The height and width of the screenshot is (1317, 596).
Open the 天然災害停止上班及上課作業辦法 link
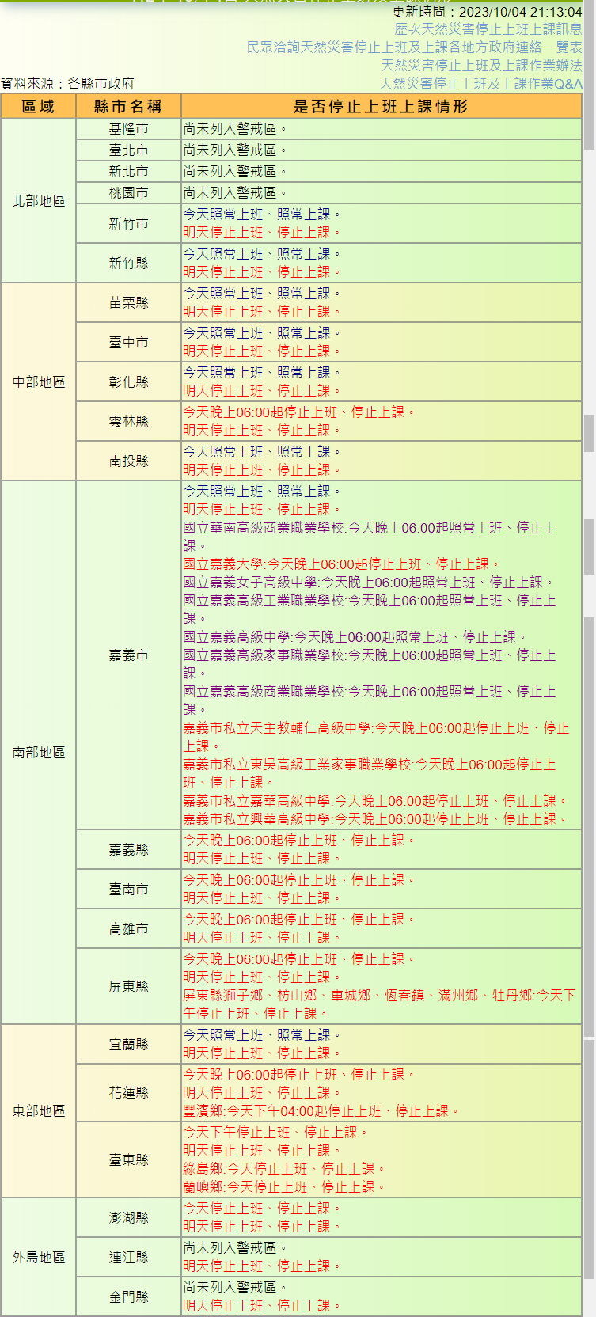[481, 66]
